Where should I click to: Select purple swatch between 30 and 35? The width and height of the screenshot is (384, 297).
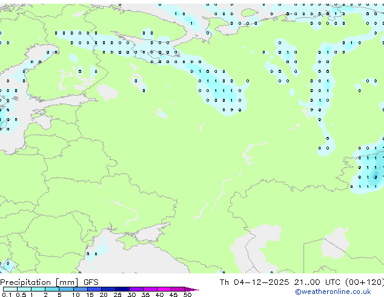136,289
